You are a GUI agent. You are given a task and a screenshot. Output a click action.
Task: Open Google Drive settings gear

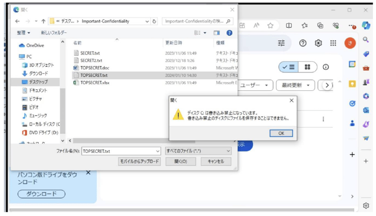[x=318, y=43]
